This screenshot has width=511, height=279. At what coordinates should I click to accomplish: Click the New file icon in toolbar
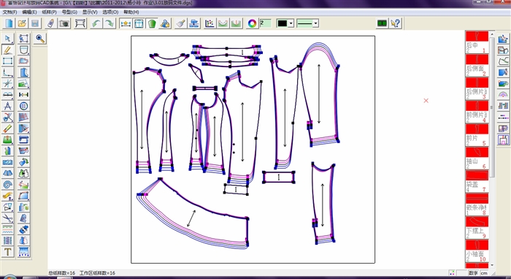[9, 23]
